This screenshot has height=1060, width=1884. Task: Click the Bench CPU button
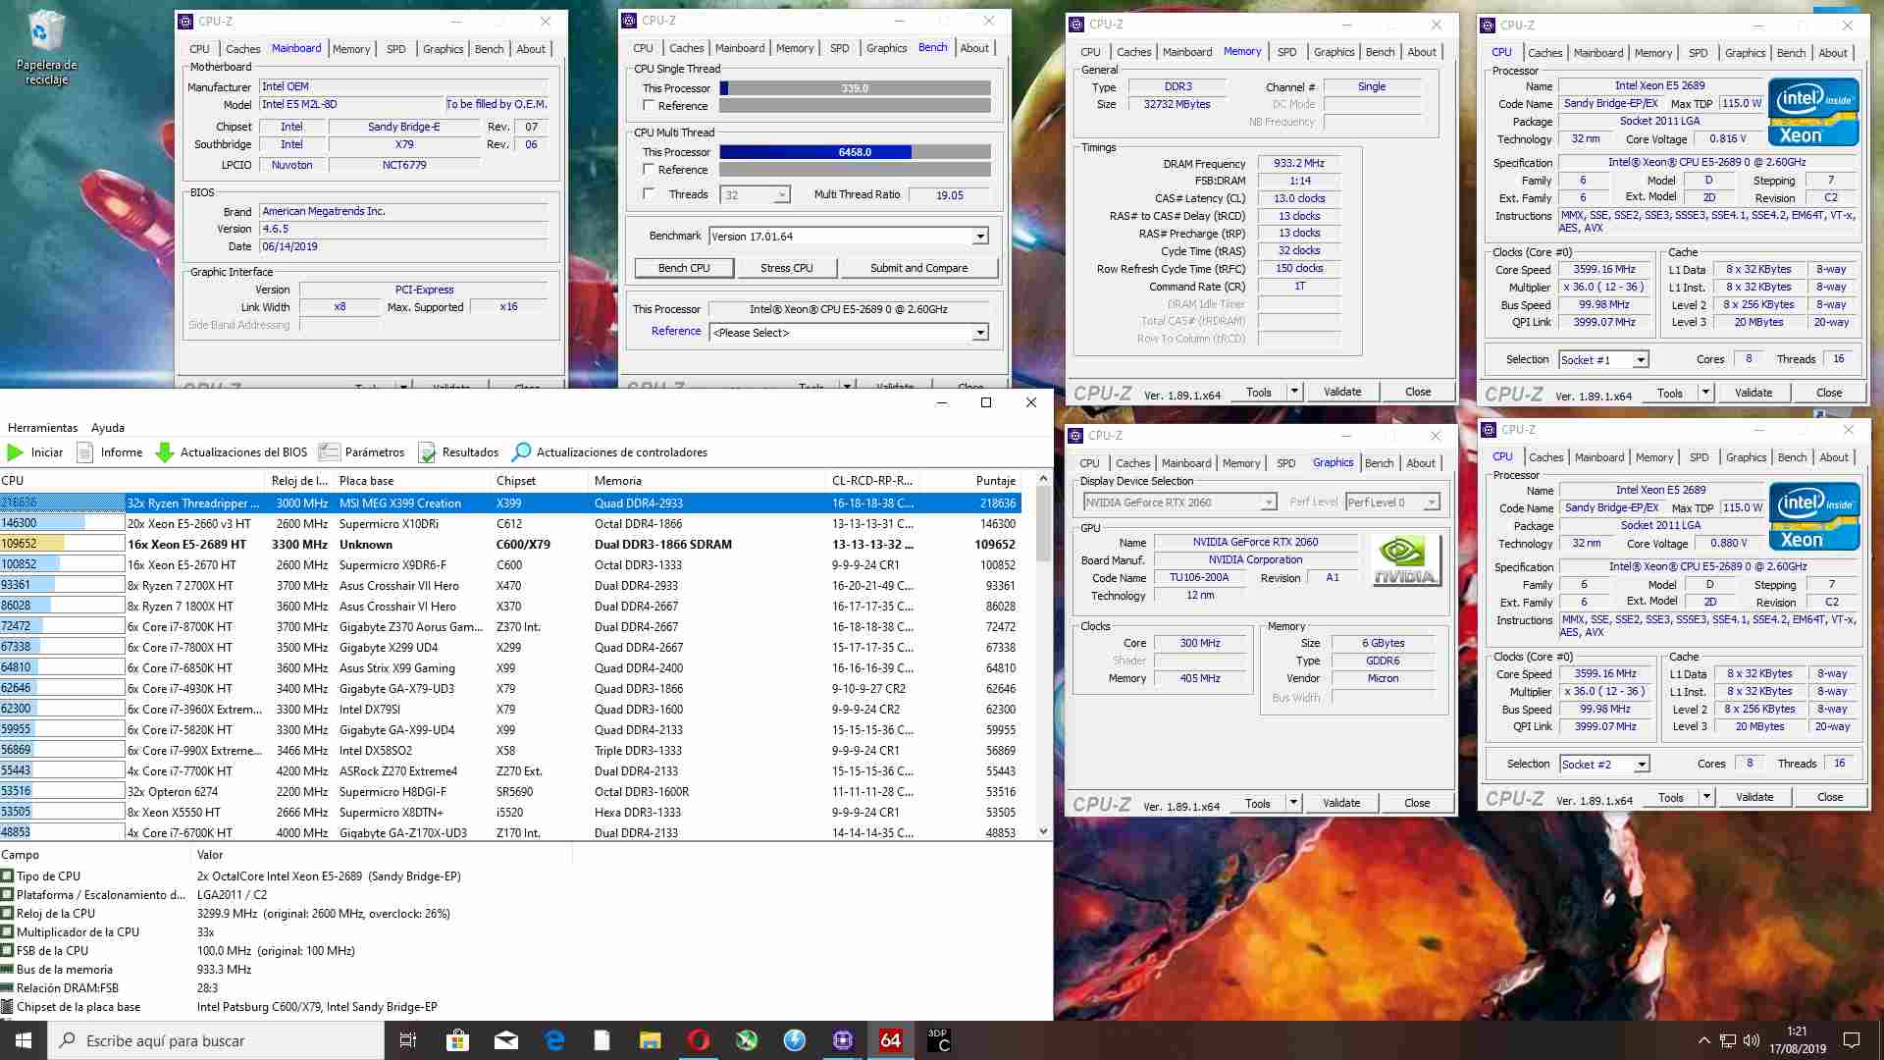pyautogui.click(x=684, y=268)
